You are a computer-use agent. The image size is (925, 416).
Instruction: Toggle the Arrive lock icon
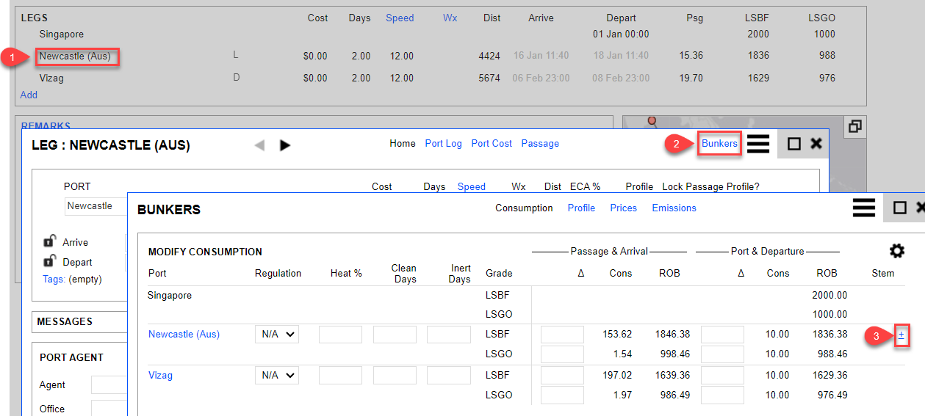[50, 241]
